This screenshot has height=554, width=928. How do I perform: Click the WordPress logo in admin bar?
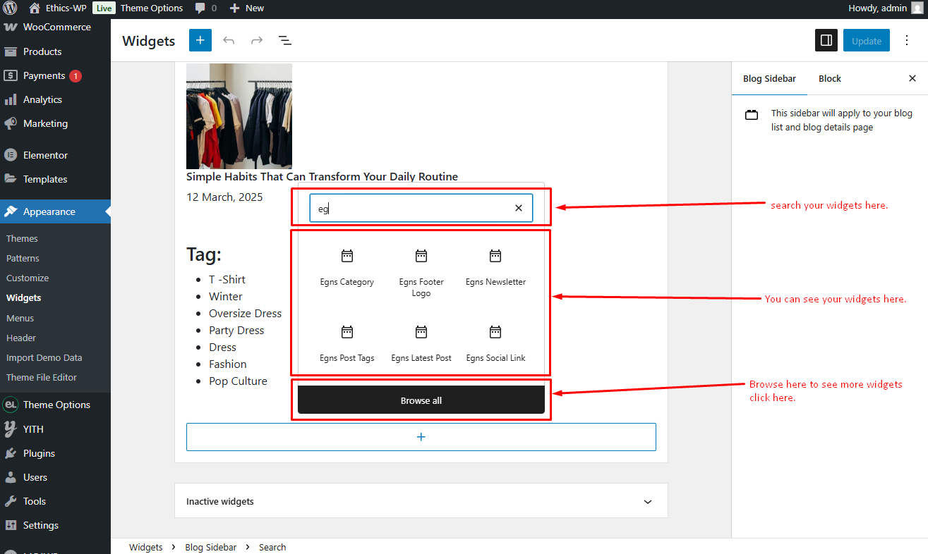pos(10,8)
